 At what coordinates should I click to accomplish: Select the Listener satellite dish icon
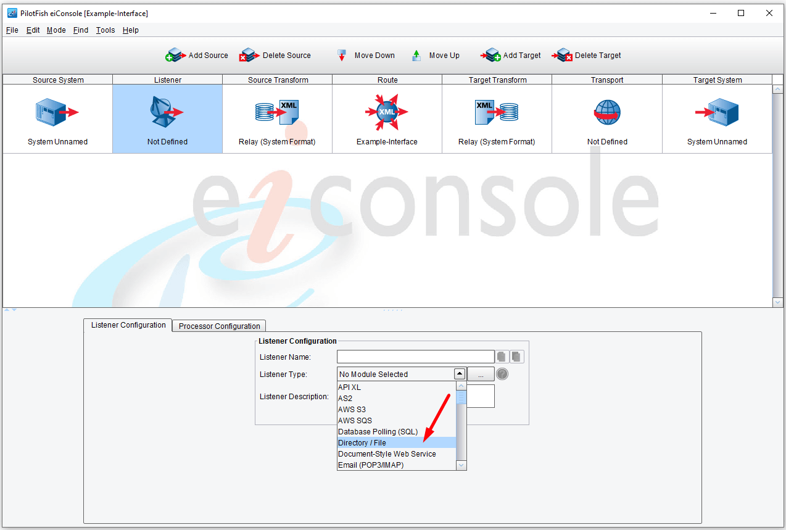167,112
